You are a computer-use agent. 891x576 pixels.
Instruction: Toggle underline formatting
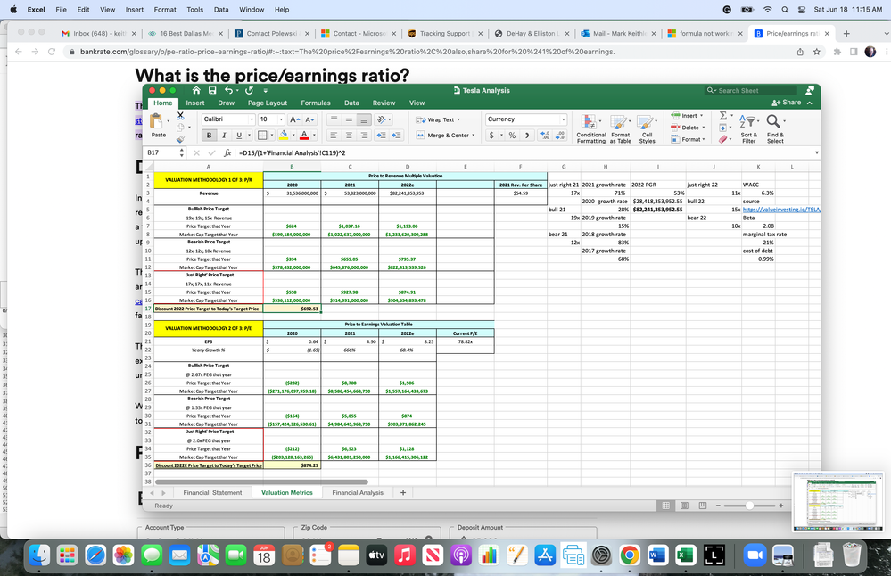pyautogui.click(x=239, y=136)
